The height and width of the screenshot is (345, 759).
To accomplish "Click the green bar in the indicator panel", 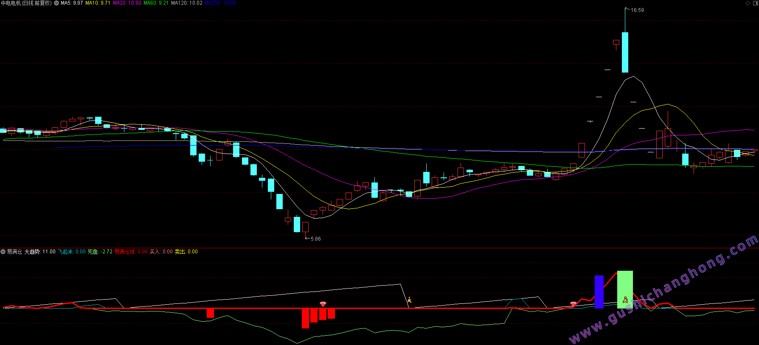I will click(x=625, y=289).
